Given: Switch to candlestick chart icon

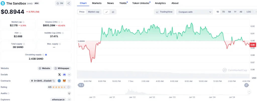Looking at the screenshot, I should pos(113,12).
